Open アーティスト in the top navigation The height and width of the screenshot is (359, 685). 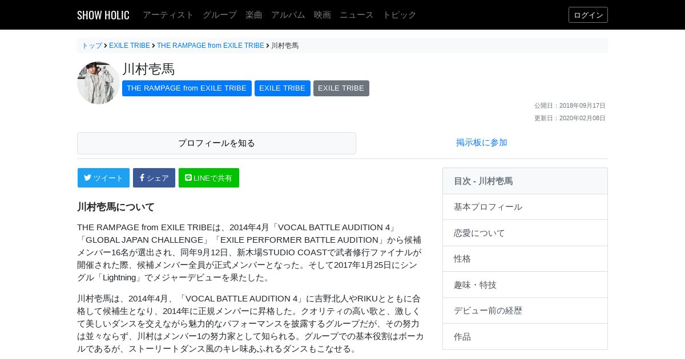tap(168, 15)
